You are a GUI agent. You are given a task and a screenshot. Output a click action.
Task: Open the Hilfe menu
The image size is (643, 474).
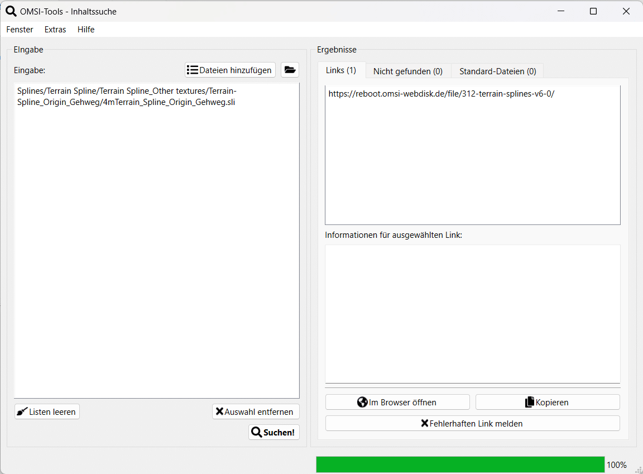(86, 30)
